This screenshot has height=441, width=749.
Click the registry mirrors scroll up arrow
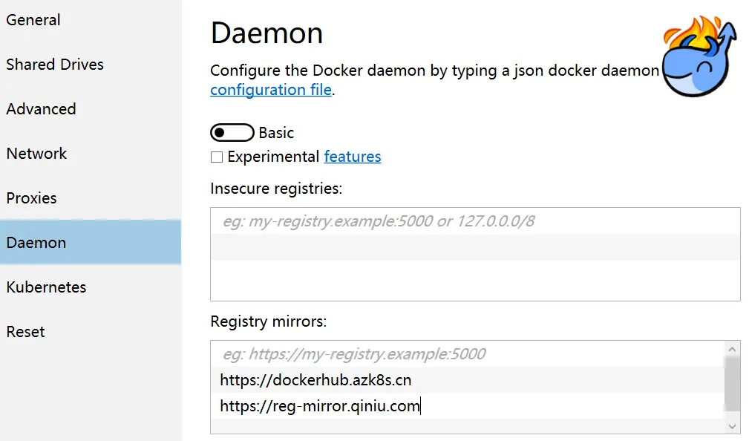tap(732, 349)
